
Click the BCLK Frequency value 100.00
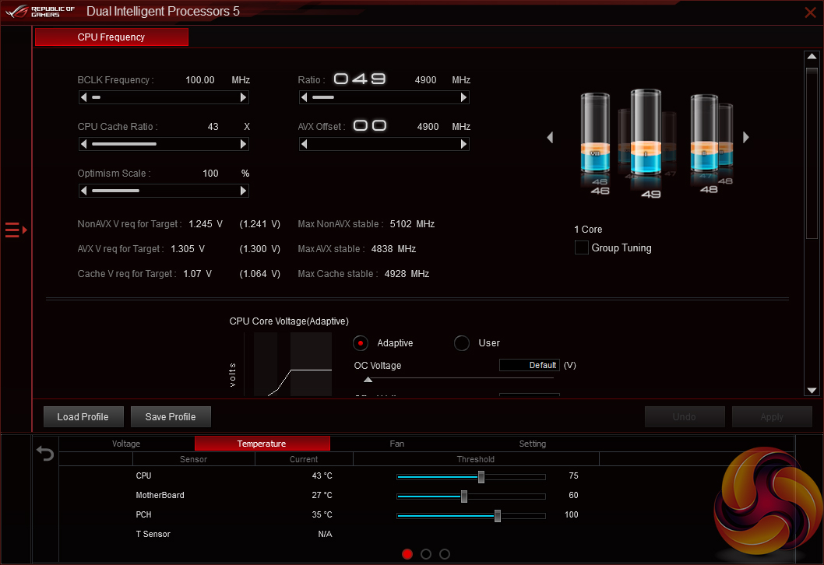click(199, 80)
